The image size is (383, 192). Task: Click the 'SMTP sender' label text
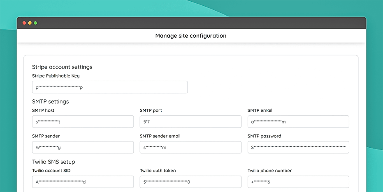(x=46, y=136)
